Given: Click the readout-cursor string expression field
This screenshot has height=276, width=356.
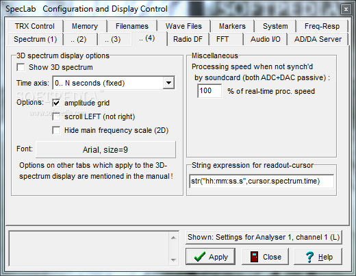Looking at the screenshot, I should click(x=262, y=181).
